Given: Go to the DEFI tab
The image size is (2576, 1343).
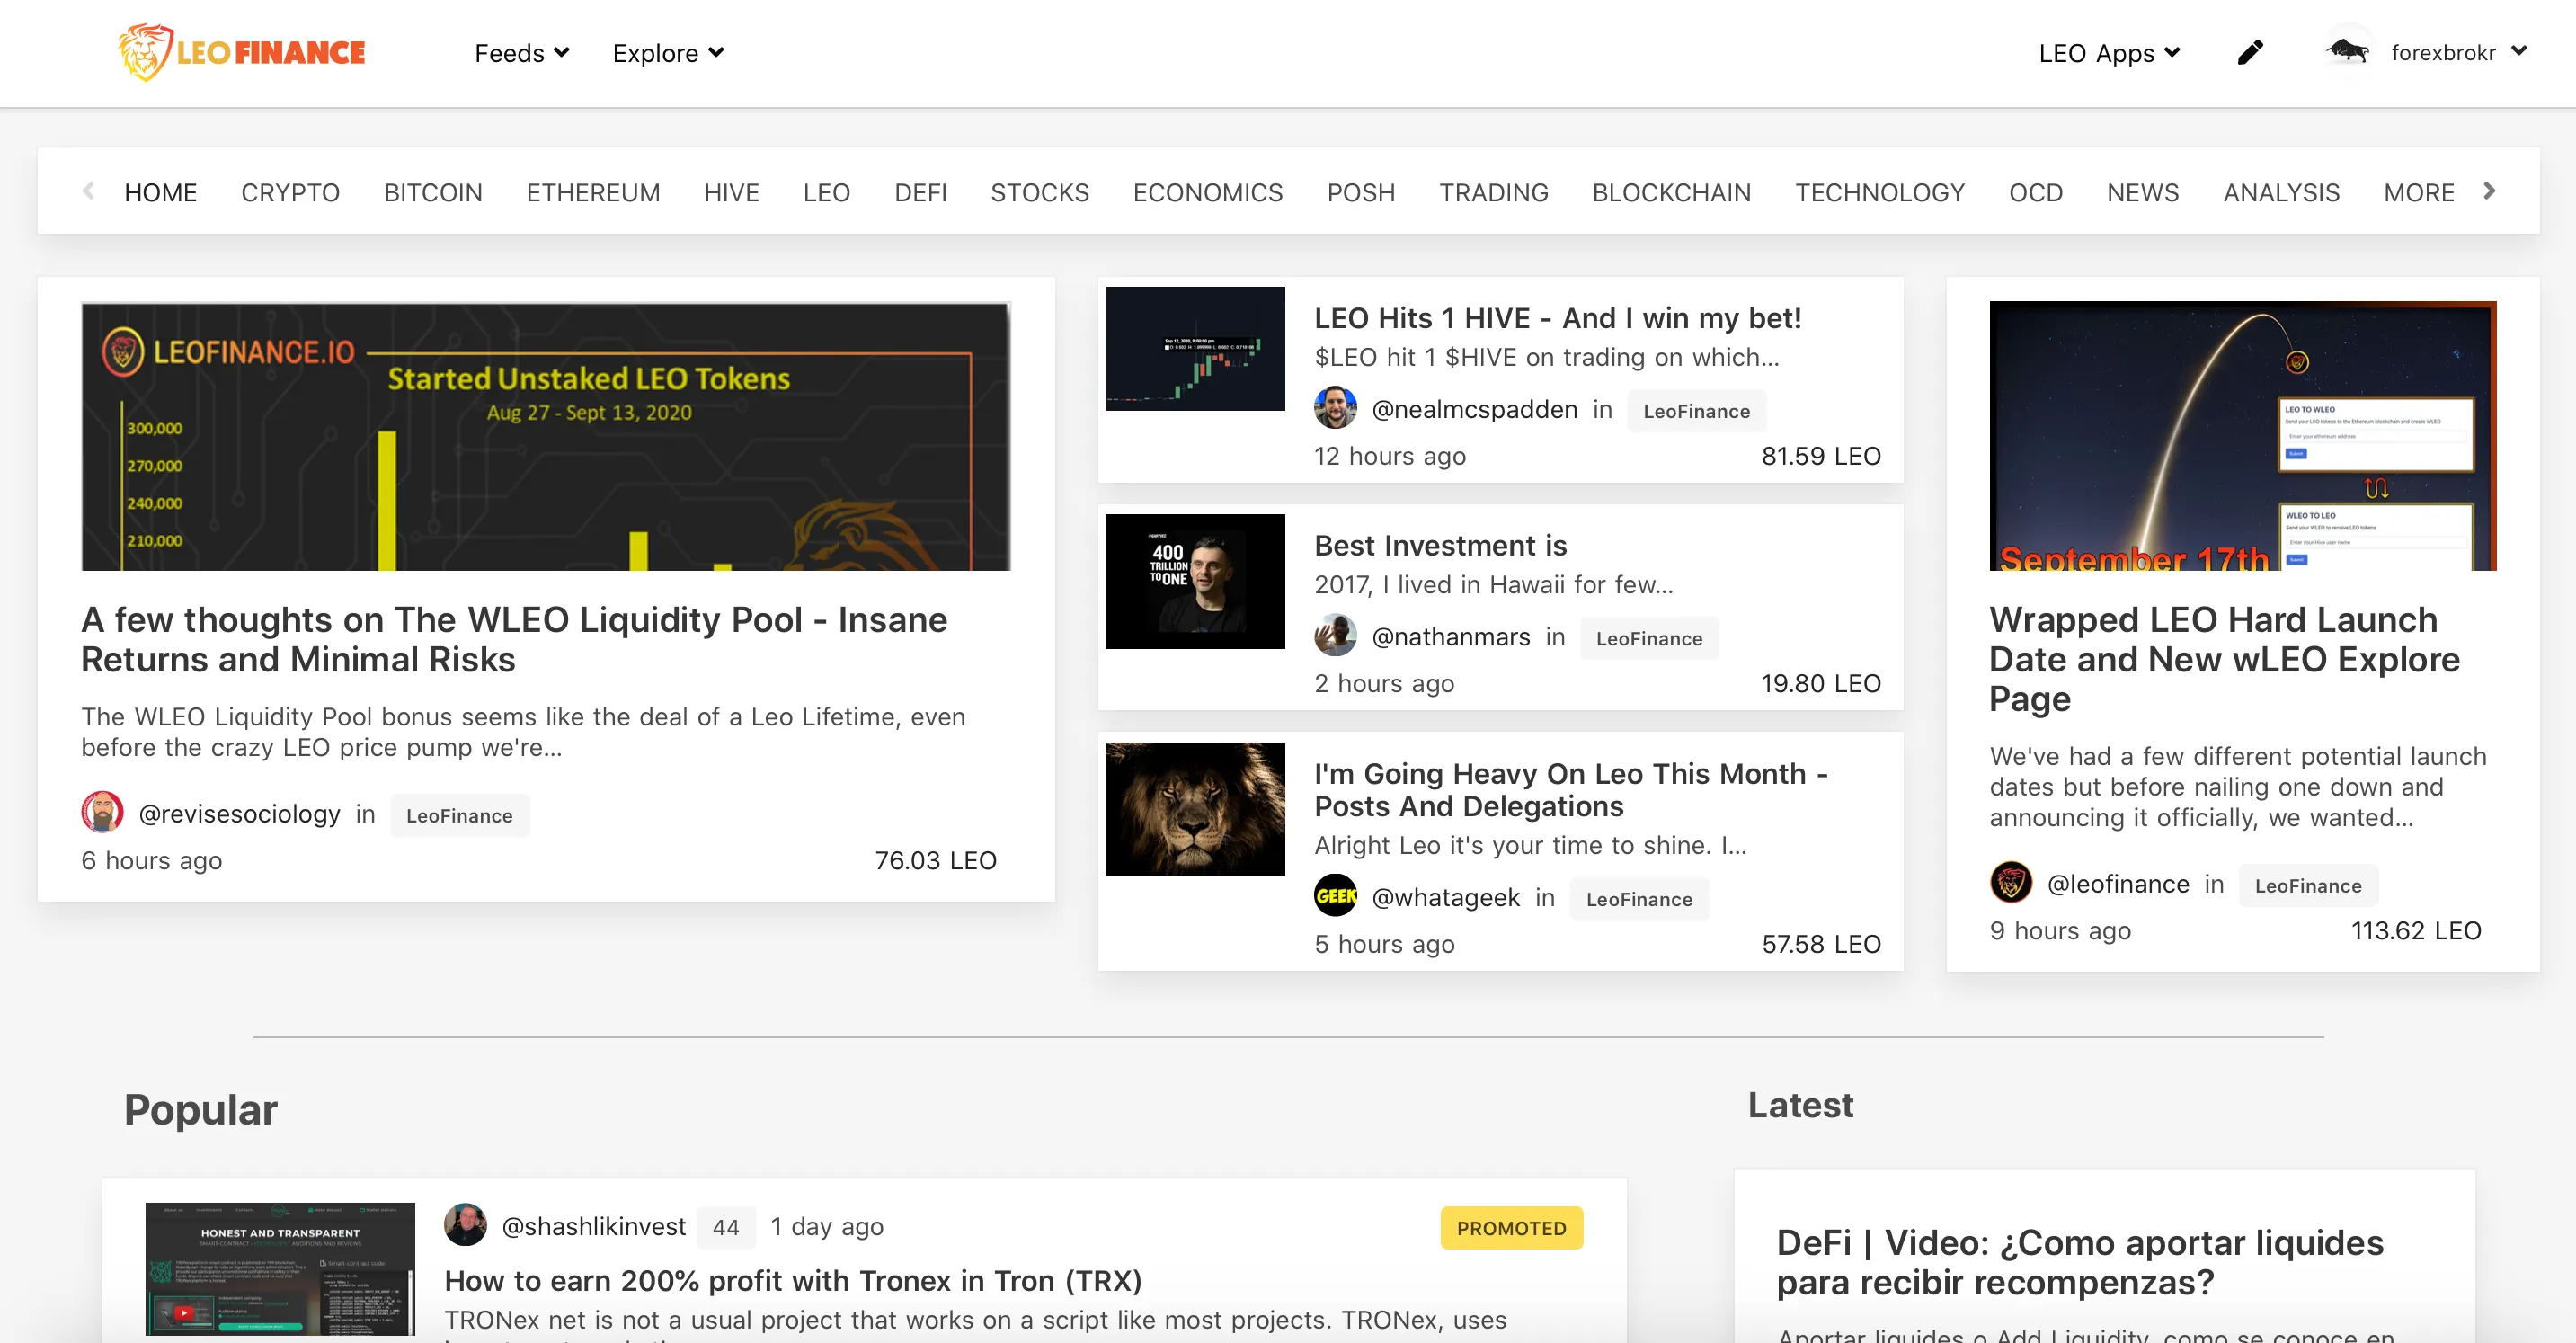Looking at the screenshot, I should (x=920, y=192).
